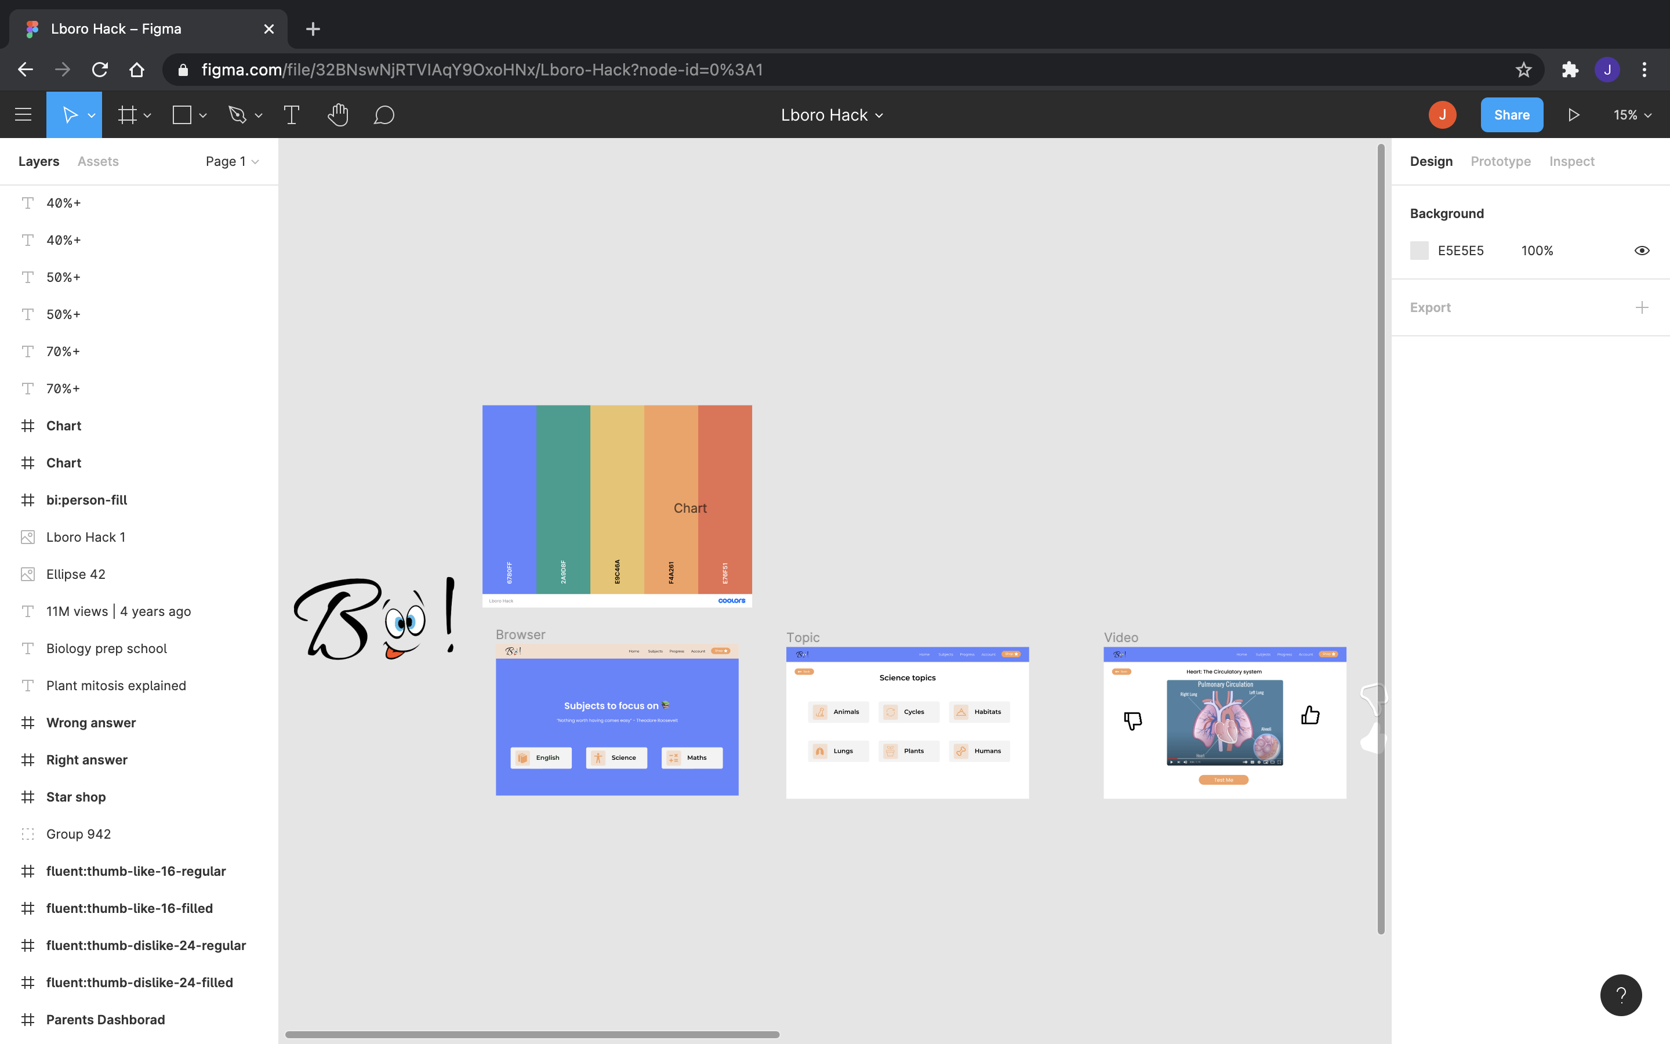Select the Pen tool

pos(237,115)
